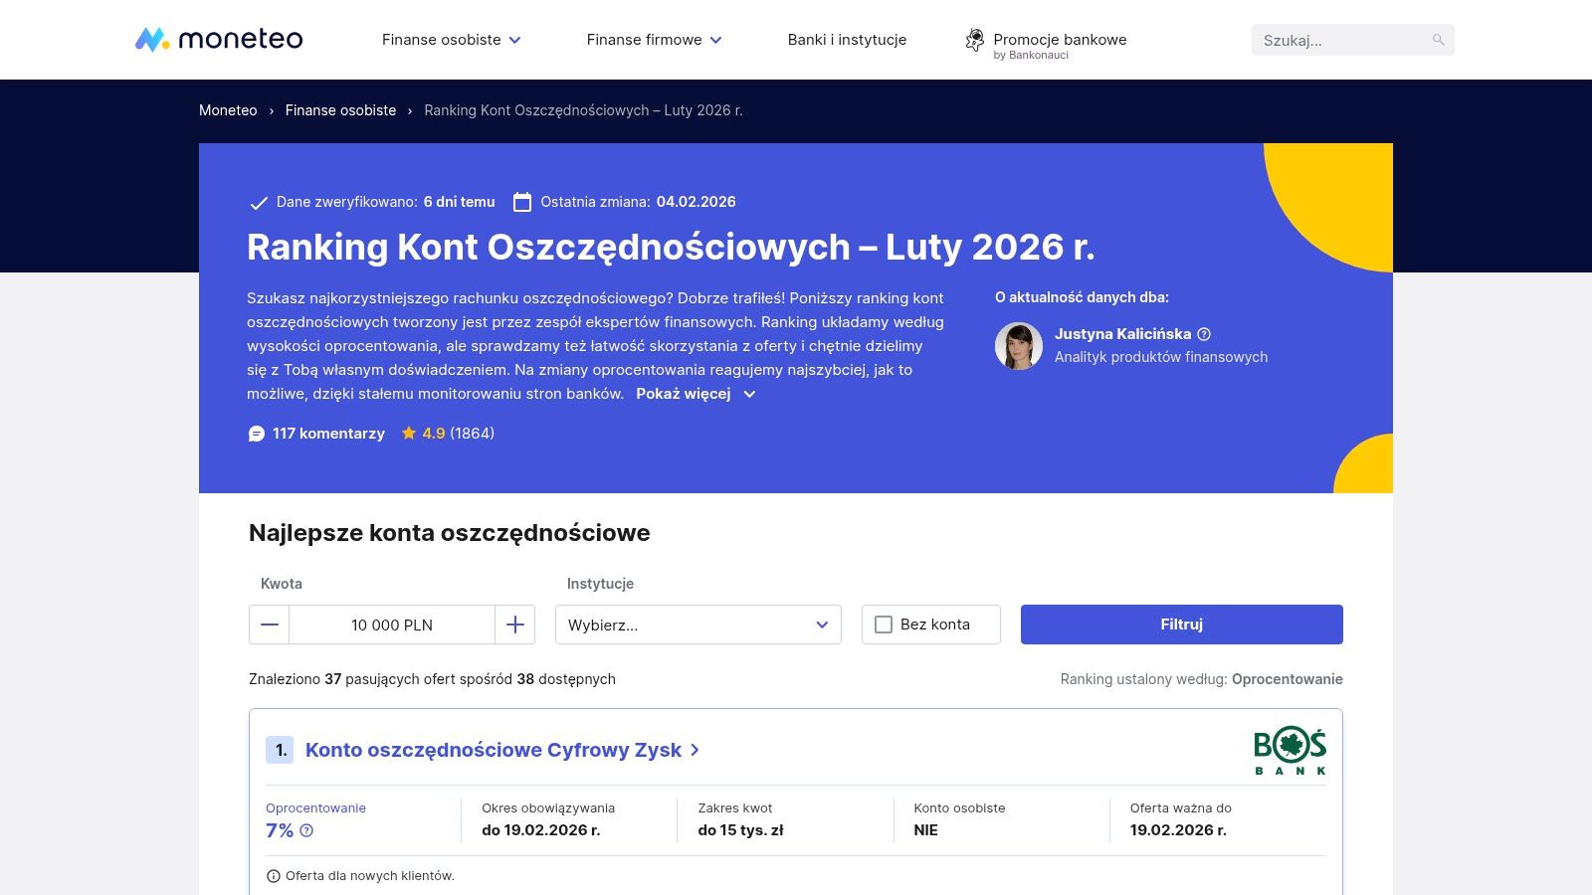This screenshot has width=1592, height=895.
Task: Open the Instytucje Wybierz dropdown
Action: (698, 625)
